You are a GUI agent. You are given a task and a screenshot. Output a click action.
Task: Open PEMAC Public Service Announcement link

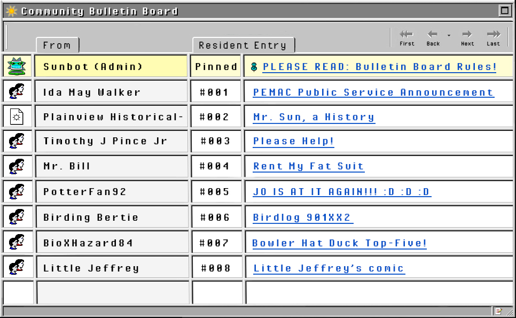[x=373, y=92]
